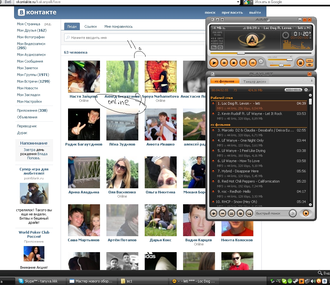330x285 pixels.
Task: Click the AIMP open files eject button
Action: [261, 61]
